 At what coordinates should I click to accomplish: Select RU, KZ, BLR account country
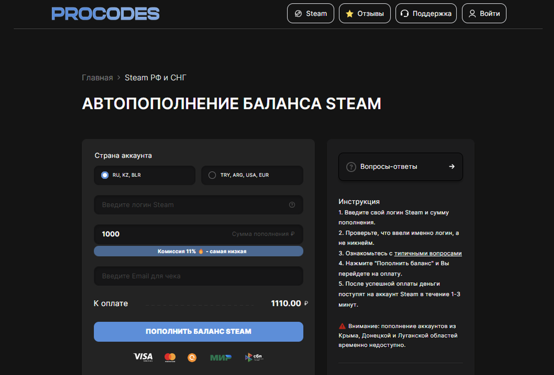[x=145, y=175]
